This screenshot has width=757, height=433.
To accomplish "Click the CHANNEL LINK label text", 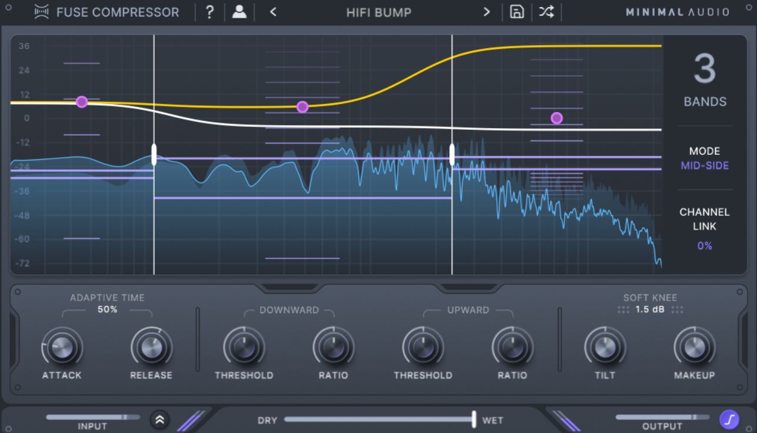I will [x=705, y=219].
